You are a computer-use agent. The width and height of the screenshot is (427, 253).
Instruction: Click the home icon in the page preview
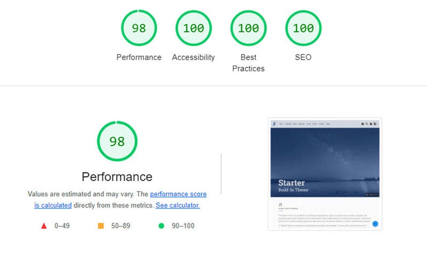(x=361, y=124)
